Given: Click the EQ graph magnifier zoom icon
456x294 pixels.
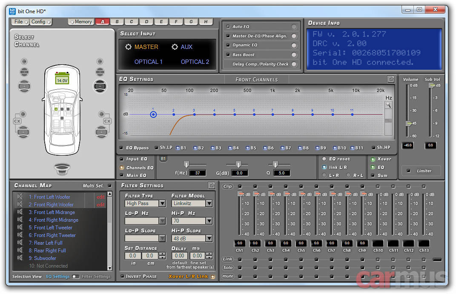Looking at the screenshot, I should click(388, 105).
